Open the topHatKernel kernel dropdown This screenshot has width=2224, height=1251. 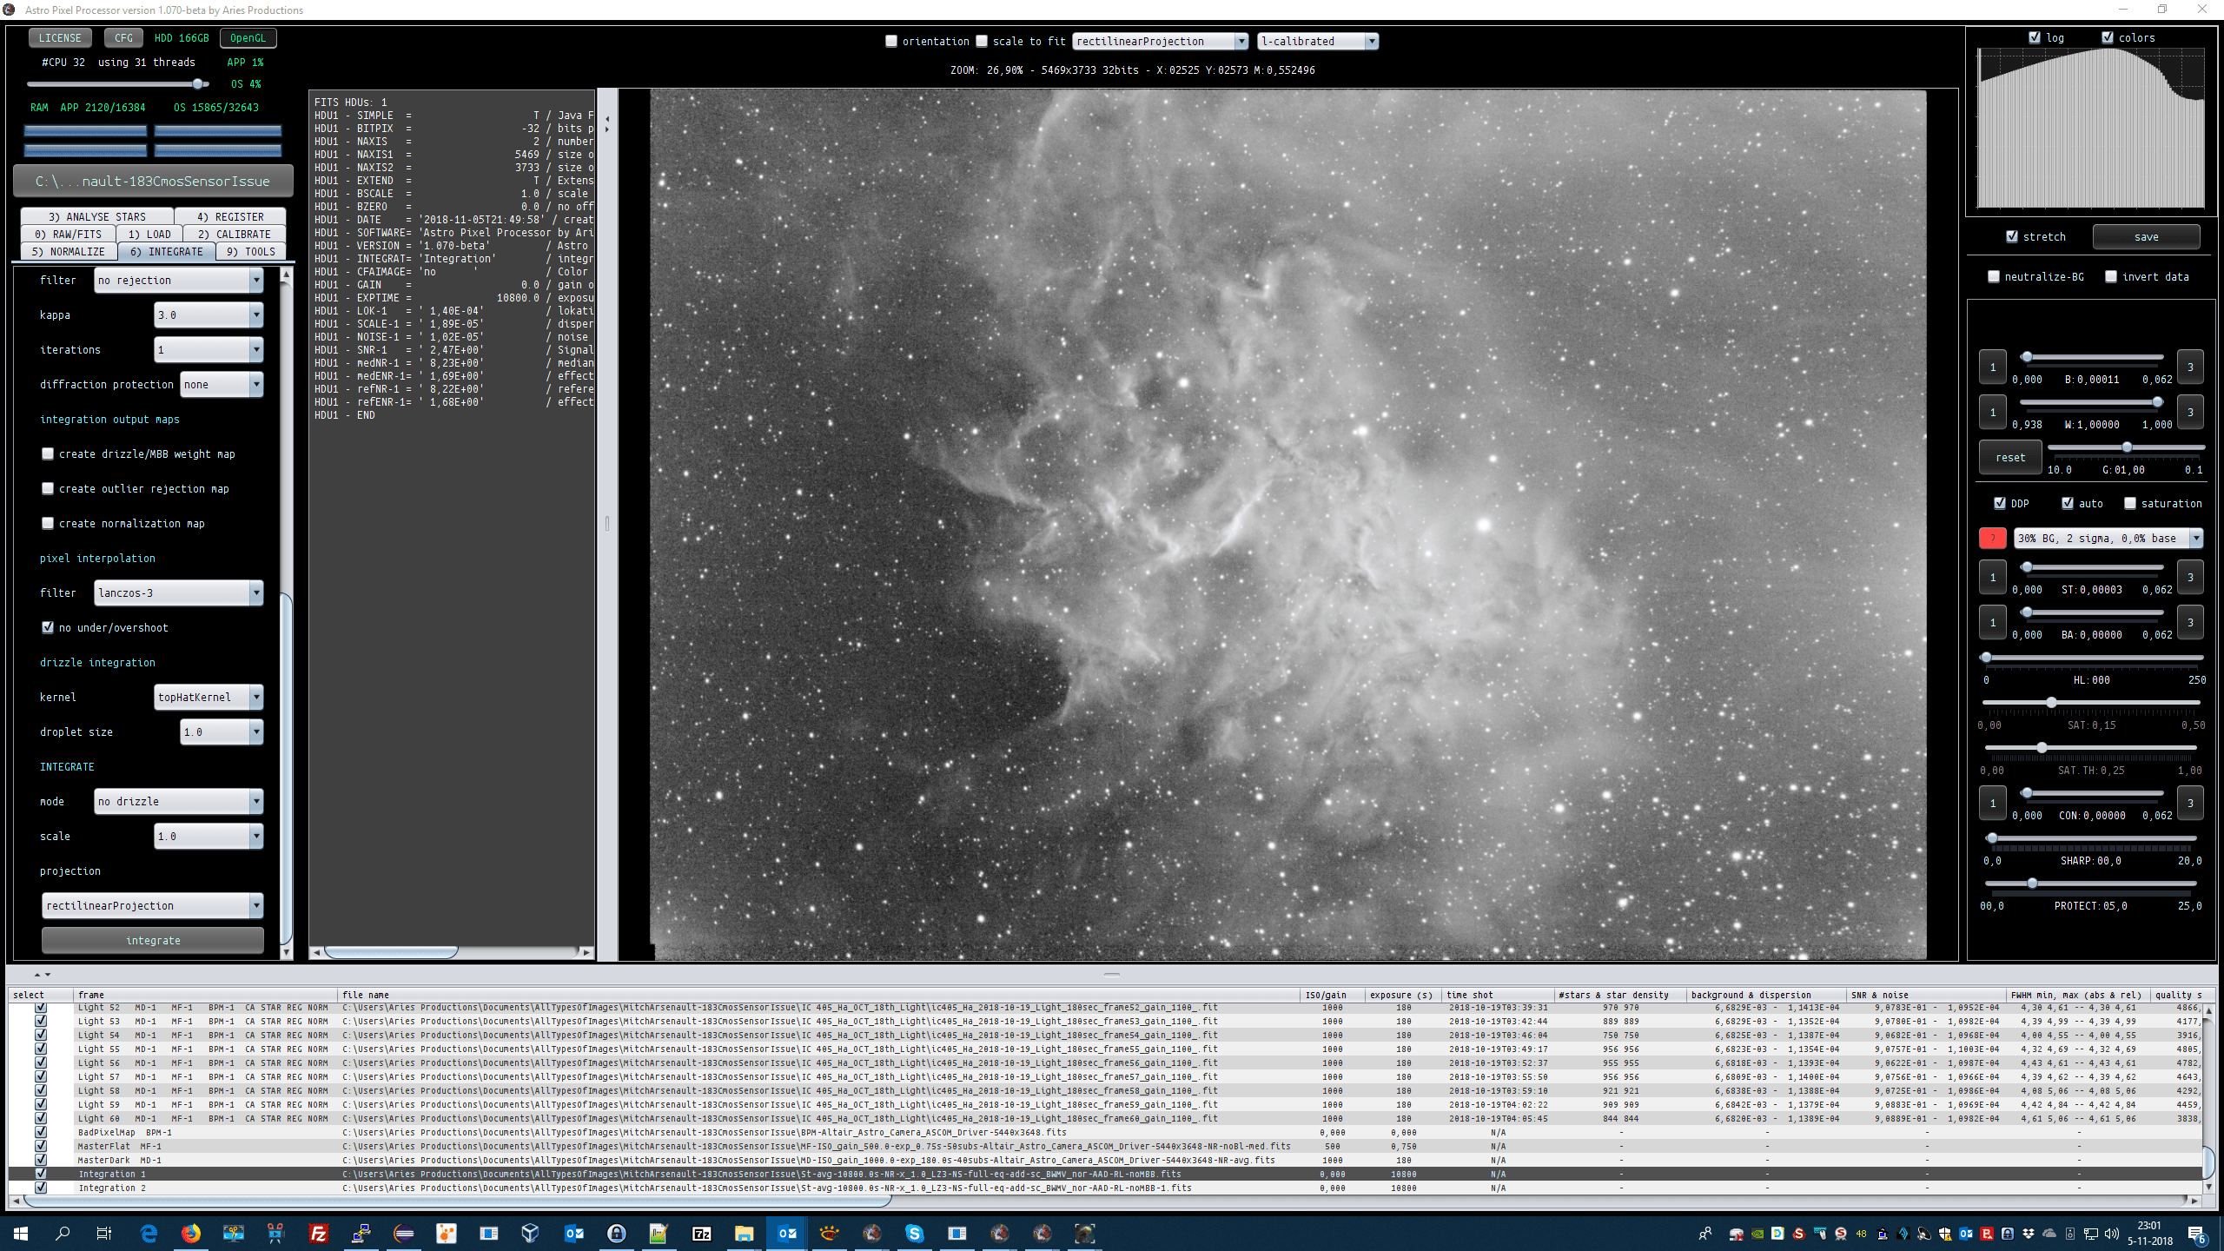[208, 697]
